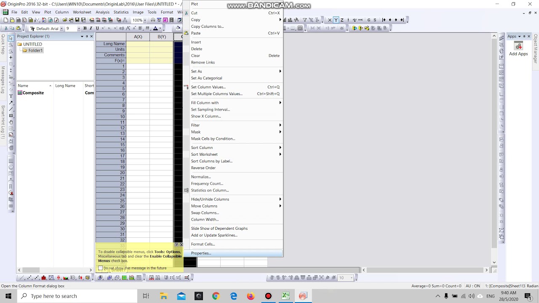Toggle Bold text formatting

pos(85,29)
